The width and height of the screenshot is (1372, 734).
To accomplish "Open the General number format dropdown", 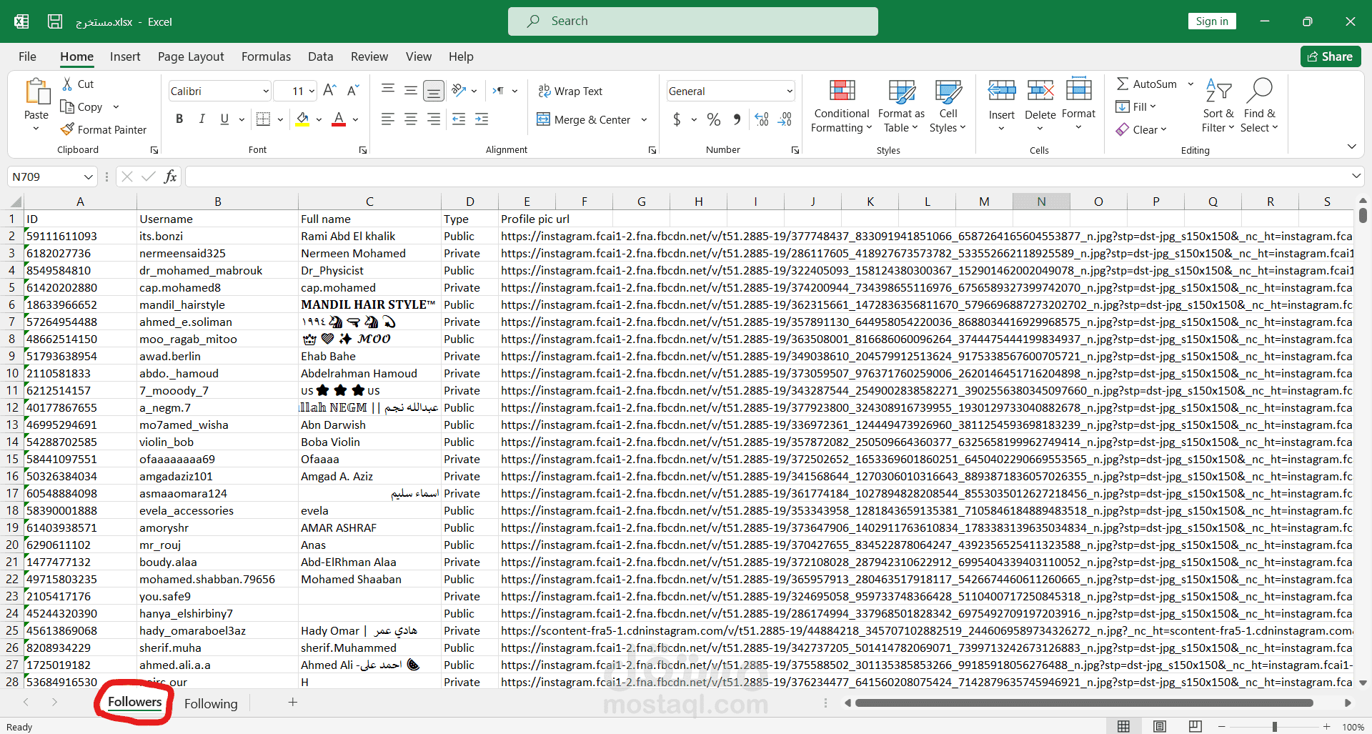I will point(790,91).
